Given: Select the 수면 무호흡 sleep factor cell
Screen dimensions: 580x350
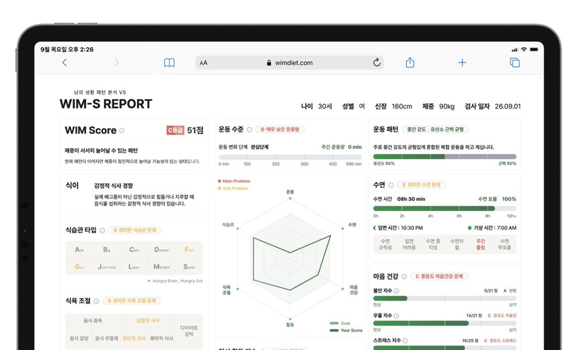Looking at the screenshot, I should coord(505,244).
